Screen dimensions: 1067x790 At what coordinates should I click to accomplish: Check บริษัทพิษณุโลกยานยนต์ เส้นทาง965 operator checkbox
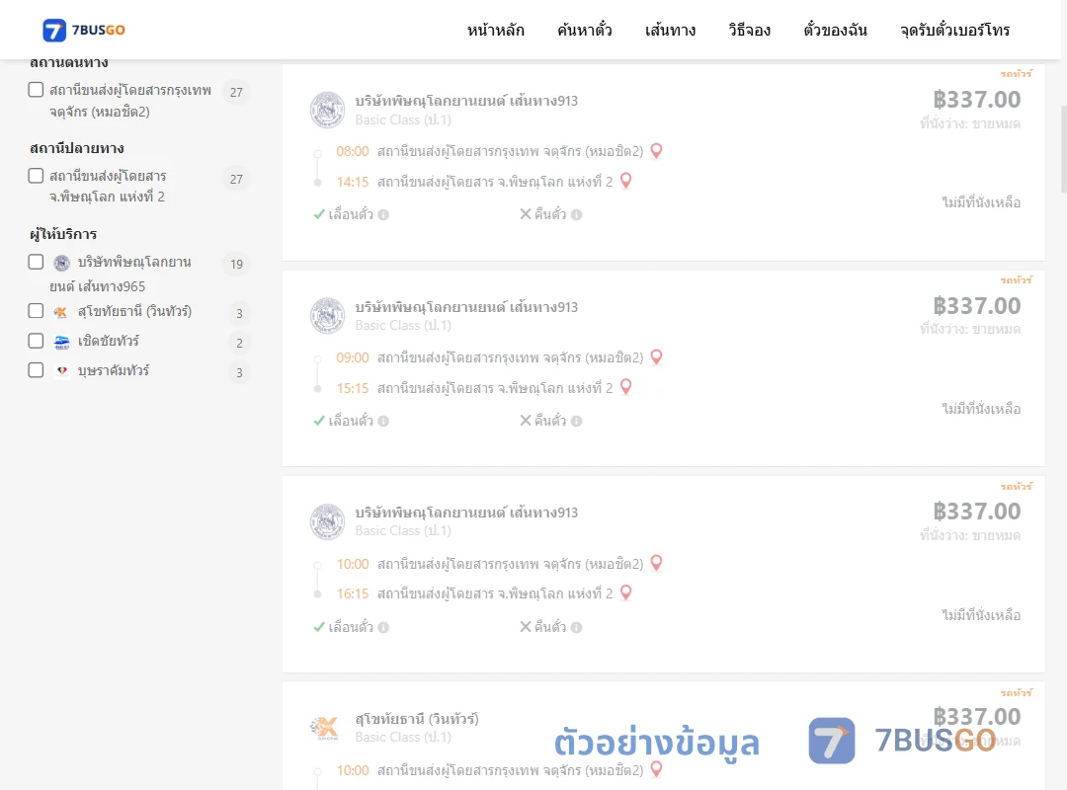[37, 262]
